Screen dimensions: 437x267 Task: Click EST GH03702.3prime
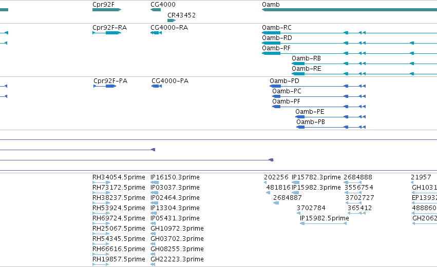pos(153,244)
